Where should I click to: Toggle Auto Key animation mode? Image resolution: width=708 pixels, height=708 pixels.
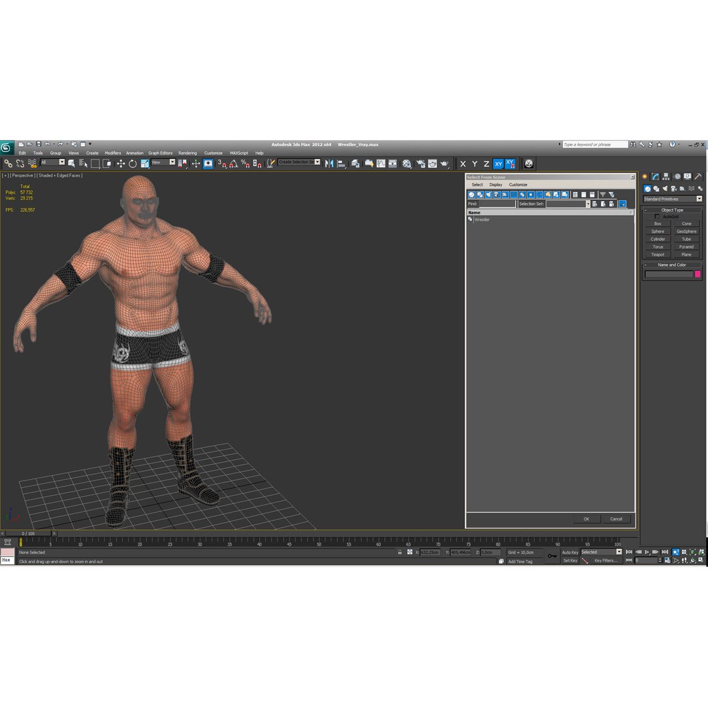click(570, 552)
